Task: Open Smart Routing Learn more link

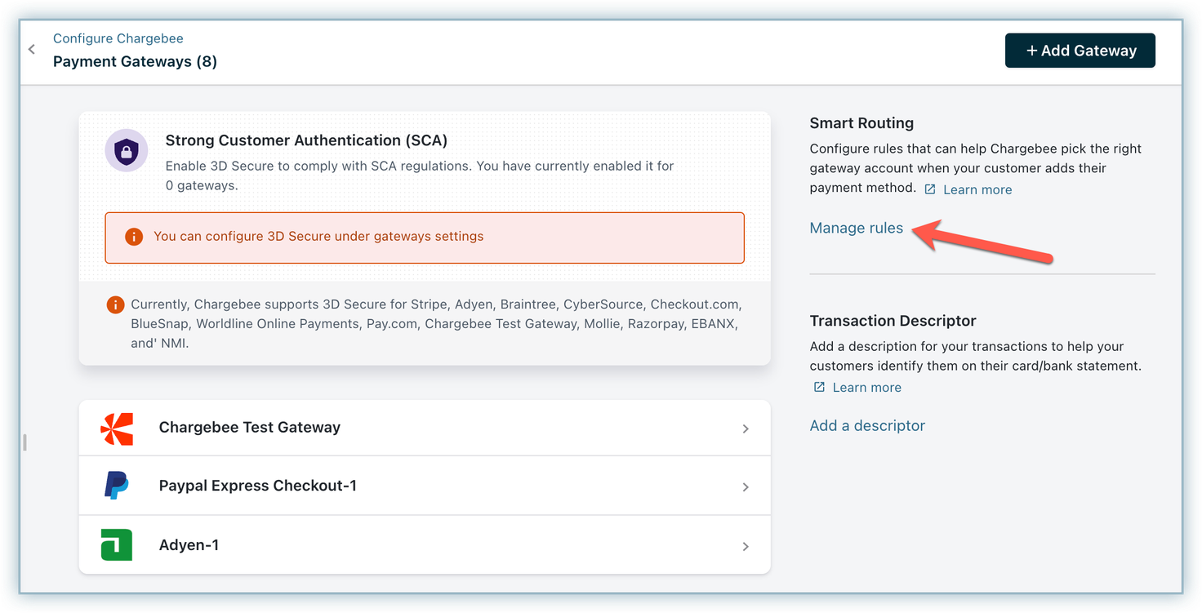Action: pyautogui.click(x=977, y=189)
